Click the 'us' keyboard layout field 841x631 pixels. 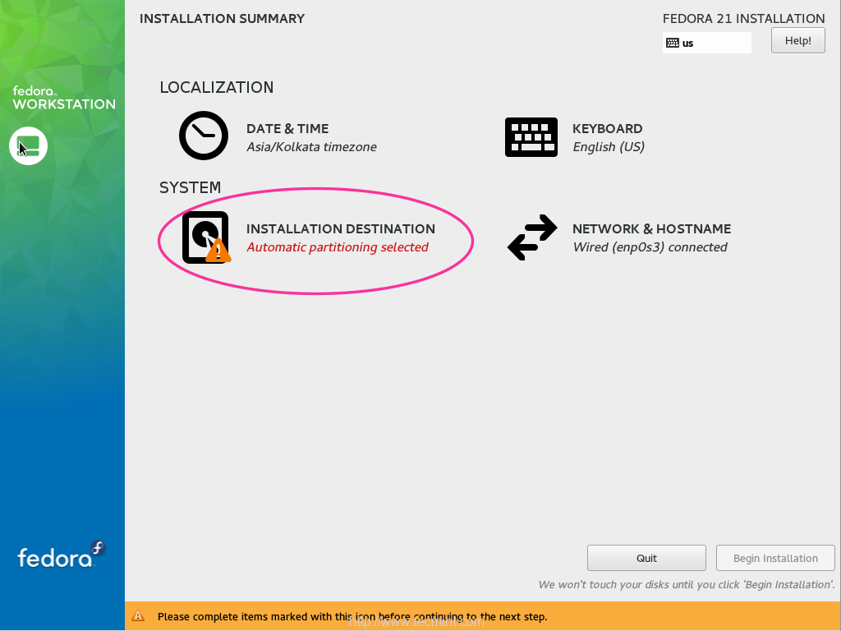click(707, 43)
